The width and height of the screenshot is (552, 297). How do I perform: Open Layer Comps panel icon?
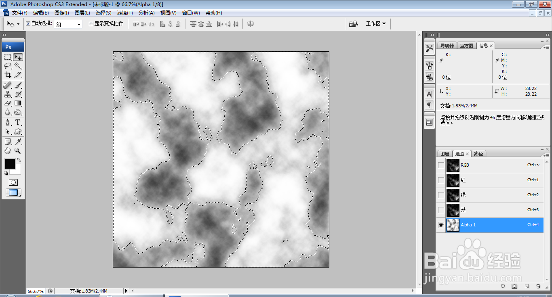point(429,122)
